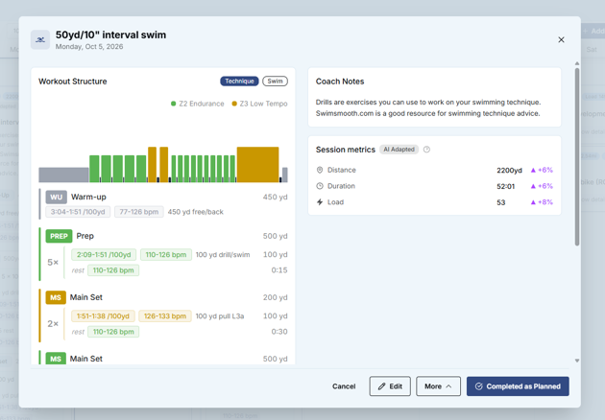Viewport: 605px width, 420px height.
Task: Click the Duration clock icon
Action: [x=320, y=186]
